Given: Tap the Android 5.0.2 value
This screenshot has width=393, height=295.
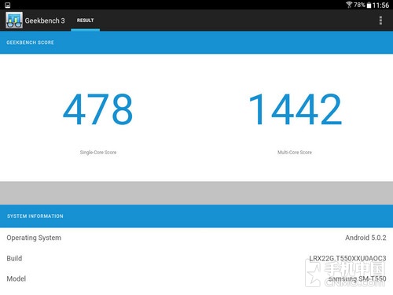Looking at the screenshot, I should tap(365, 238).
